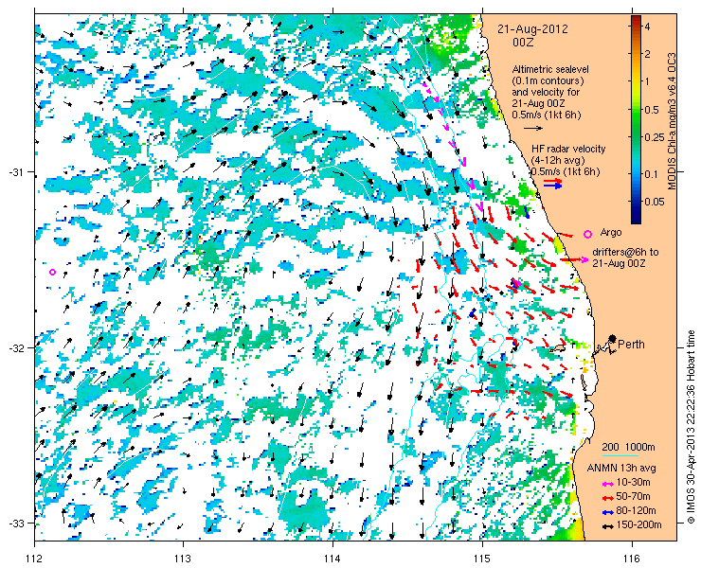Click the 10-30m depth label
The height and width of the screenshot is (568, 701).
point(633,482)
